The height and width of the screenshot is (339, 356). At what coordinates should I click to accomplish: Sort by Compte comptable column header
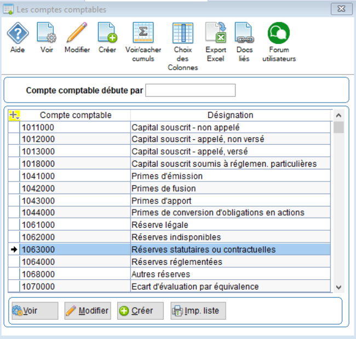(76, 115)
